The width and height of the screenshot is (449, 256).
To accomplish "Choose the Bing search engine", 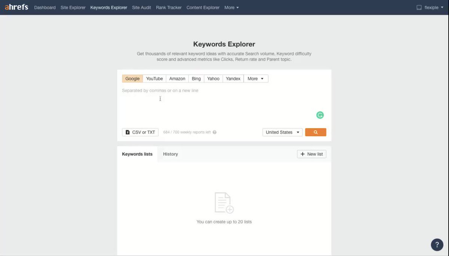I will tap(196, 79).
